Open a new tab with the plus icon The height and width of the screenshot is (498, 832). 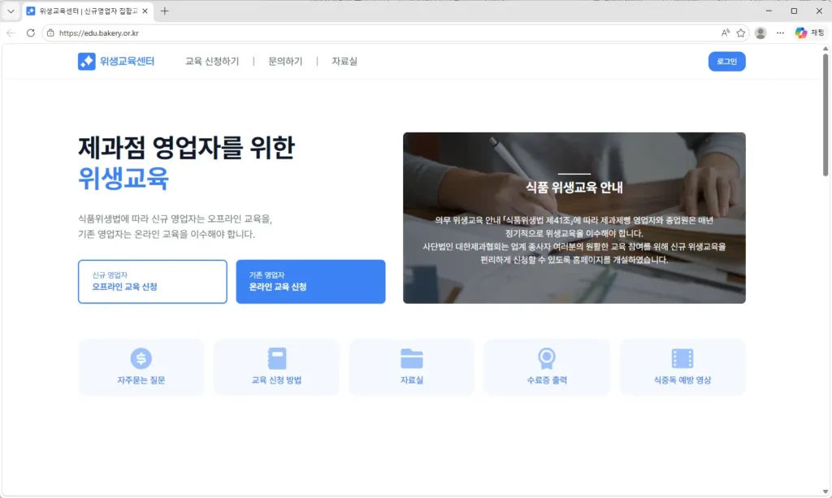coord(164,11)
